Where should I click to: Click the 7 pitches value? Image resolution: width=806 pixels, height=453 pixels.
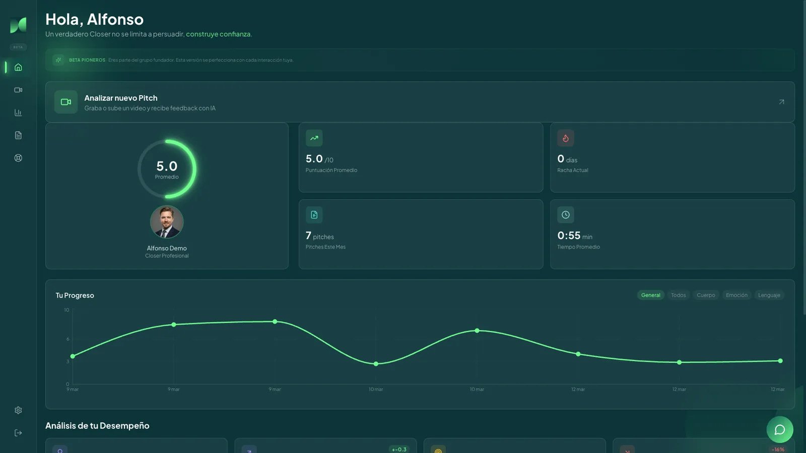coord(319,236)
